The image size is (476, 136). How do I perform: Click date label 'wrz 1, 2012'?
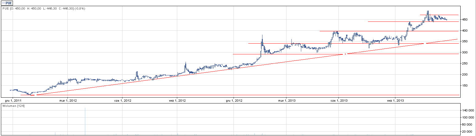click(178, 100)
